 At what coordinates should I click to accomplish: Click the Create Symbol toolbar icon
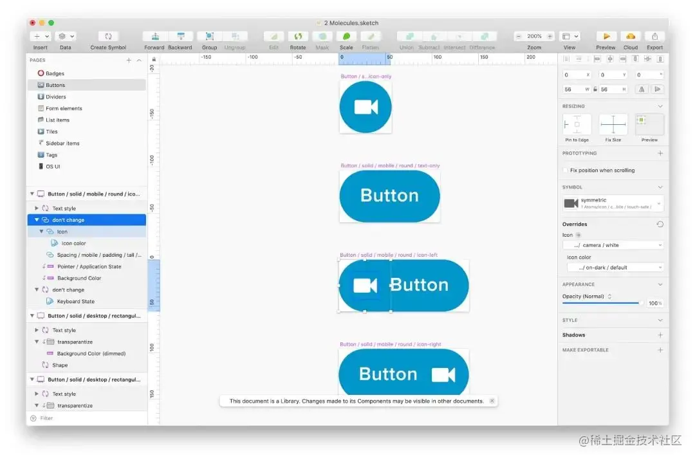click(x=108, y=36)
